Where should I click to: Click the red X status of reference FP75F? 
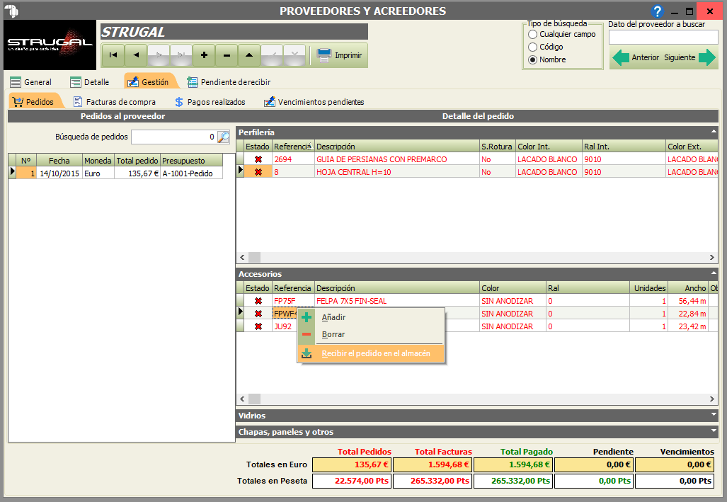tap(258, 301)
